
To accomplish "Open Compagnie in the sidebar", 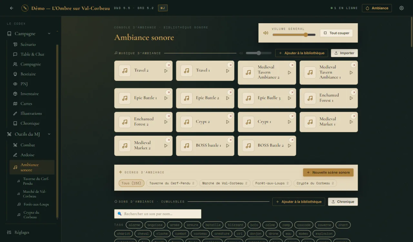I will [x=31, y=64].
